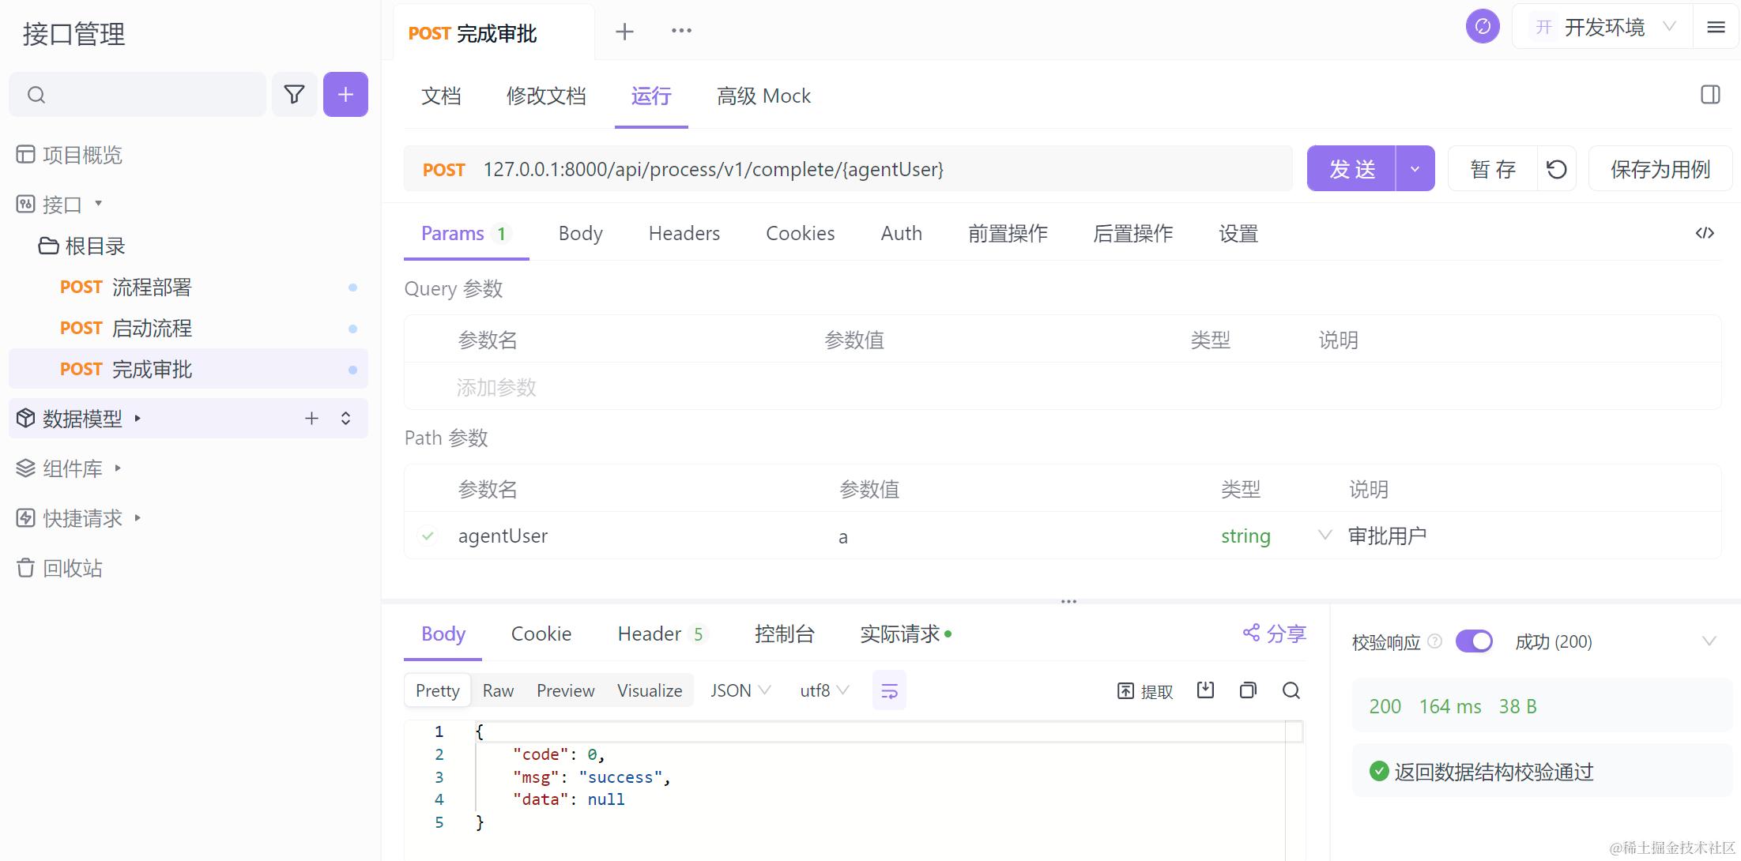Viewport: 1741px width, 861px height.
Task: Click the word wrap icon in response
Action: [889, 691]
